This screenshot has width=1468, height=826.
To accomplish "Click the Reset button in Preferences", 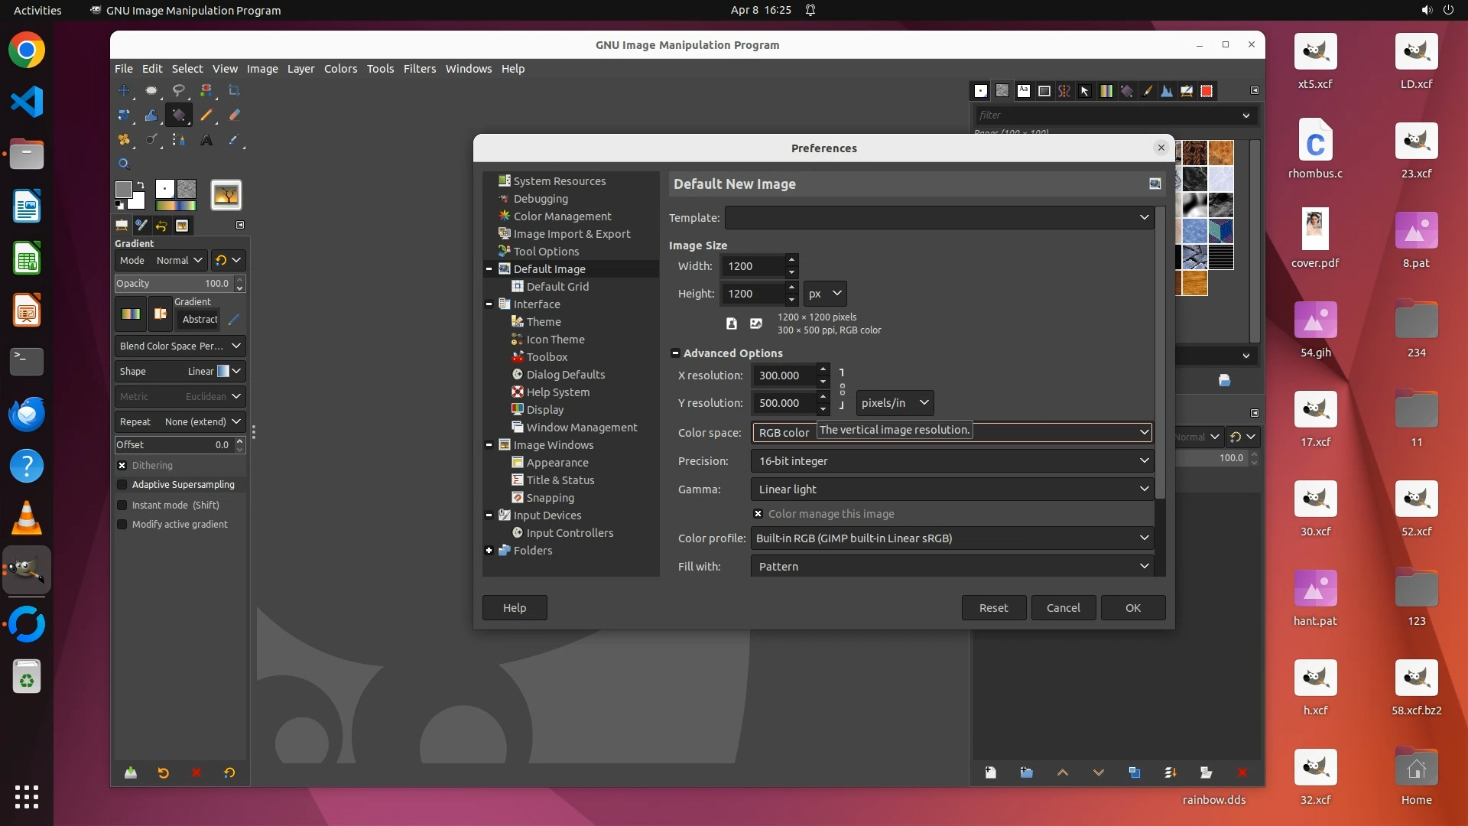I will click(993, 608).
